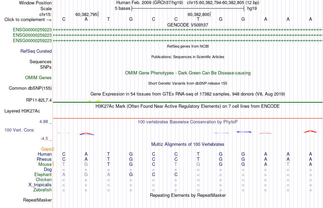Click the Window Position label
Viewport: 323px width, 208px height.
pyautogui.click(x=35, y=3)
